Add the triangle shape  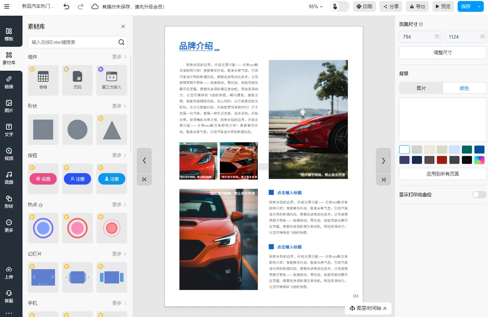[x=112, y=130]
